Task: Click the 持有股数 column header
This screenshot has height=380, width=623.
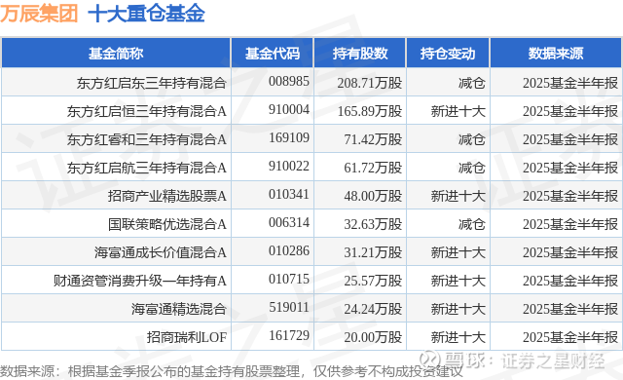Action: [360, 54]
